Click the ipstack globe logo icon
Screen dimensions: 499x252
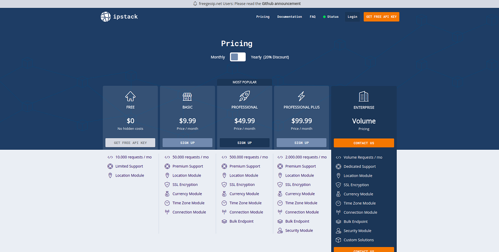tap(105, 17)
